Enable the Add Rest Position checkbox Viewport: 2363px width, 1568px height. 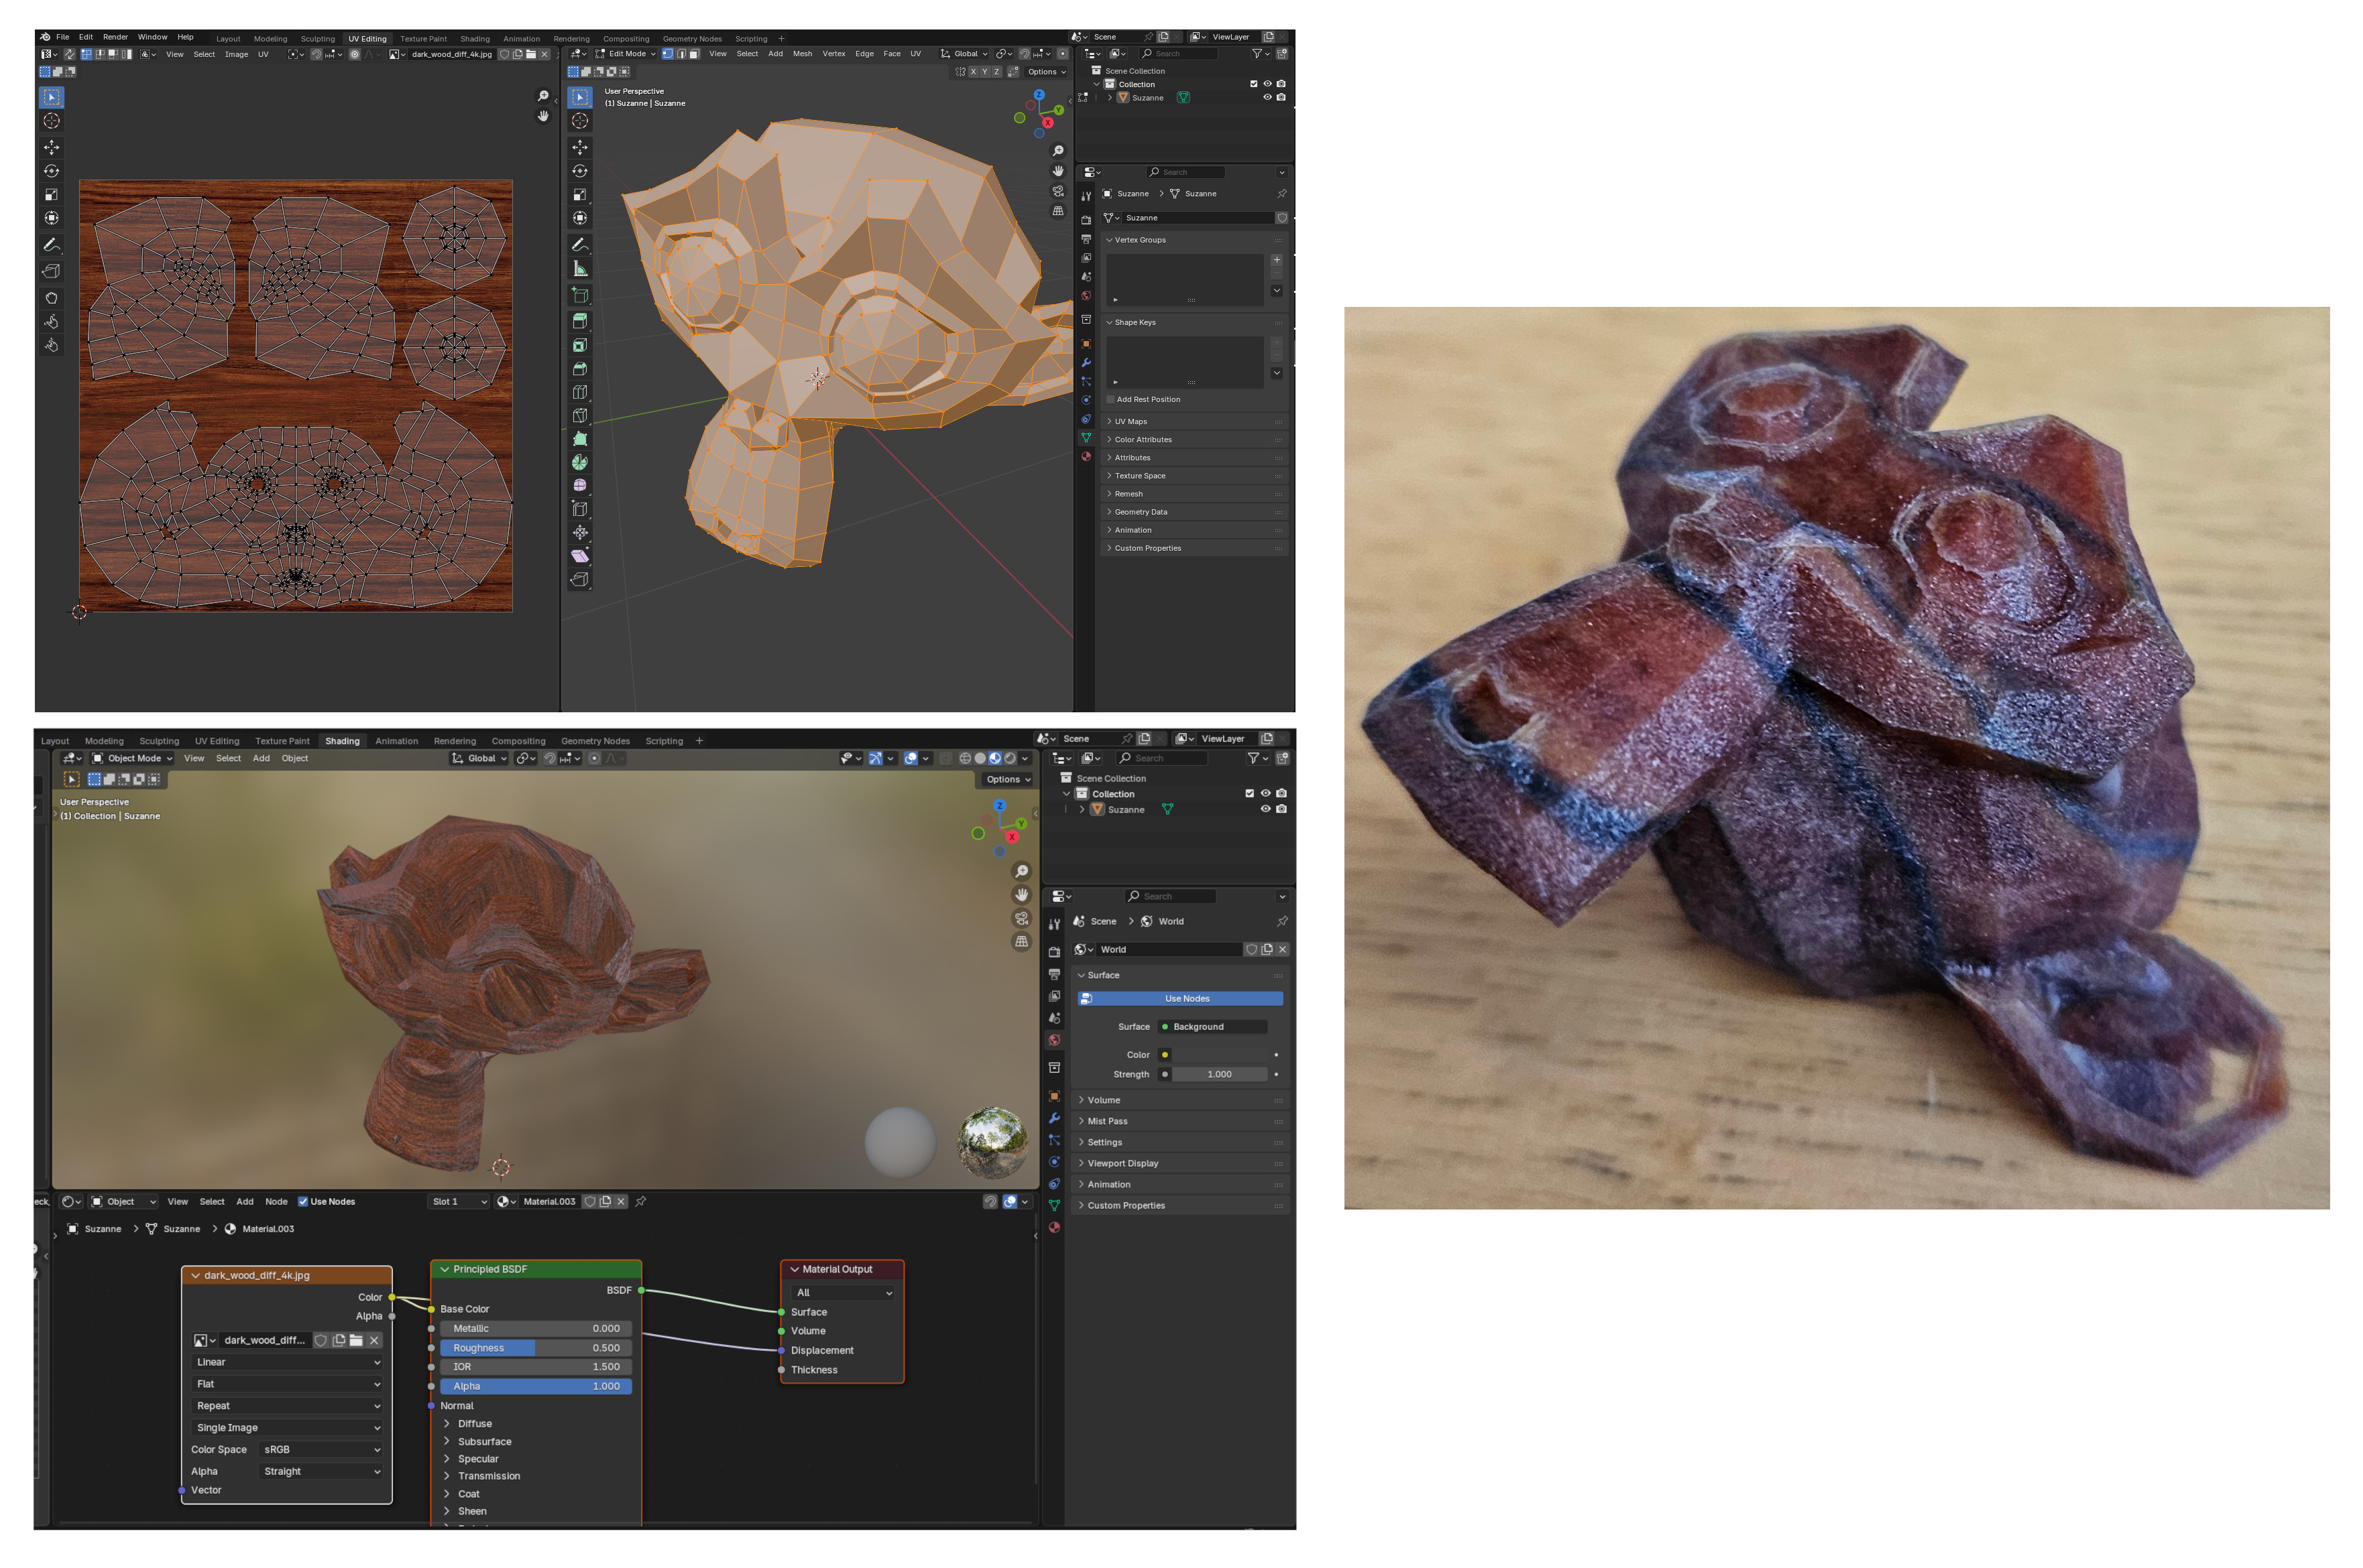1110,399
